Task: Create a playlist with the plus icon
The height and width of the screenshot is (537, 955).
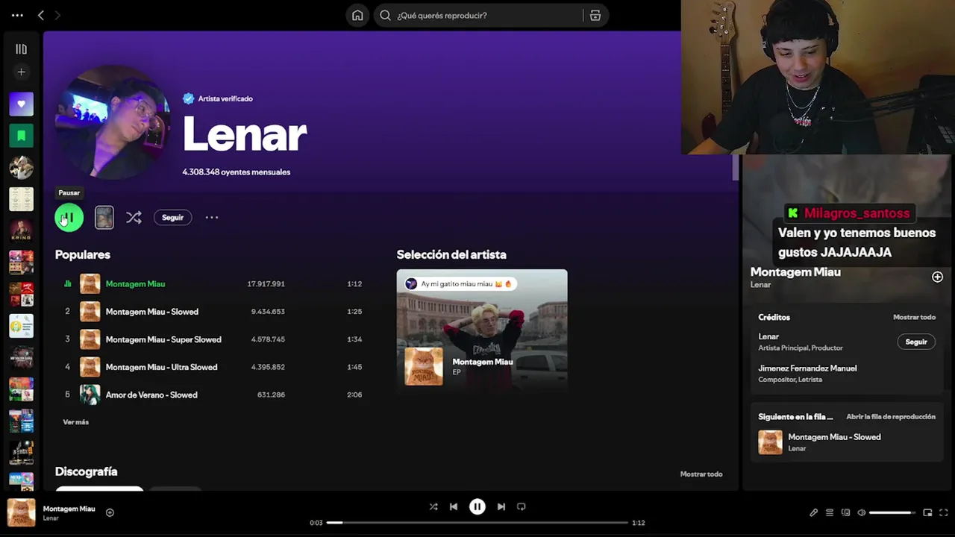Action: pyautogui.click(x=21, y=72)
